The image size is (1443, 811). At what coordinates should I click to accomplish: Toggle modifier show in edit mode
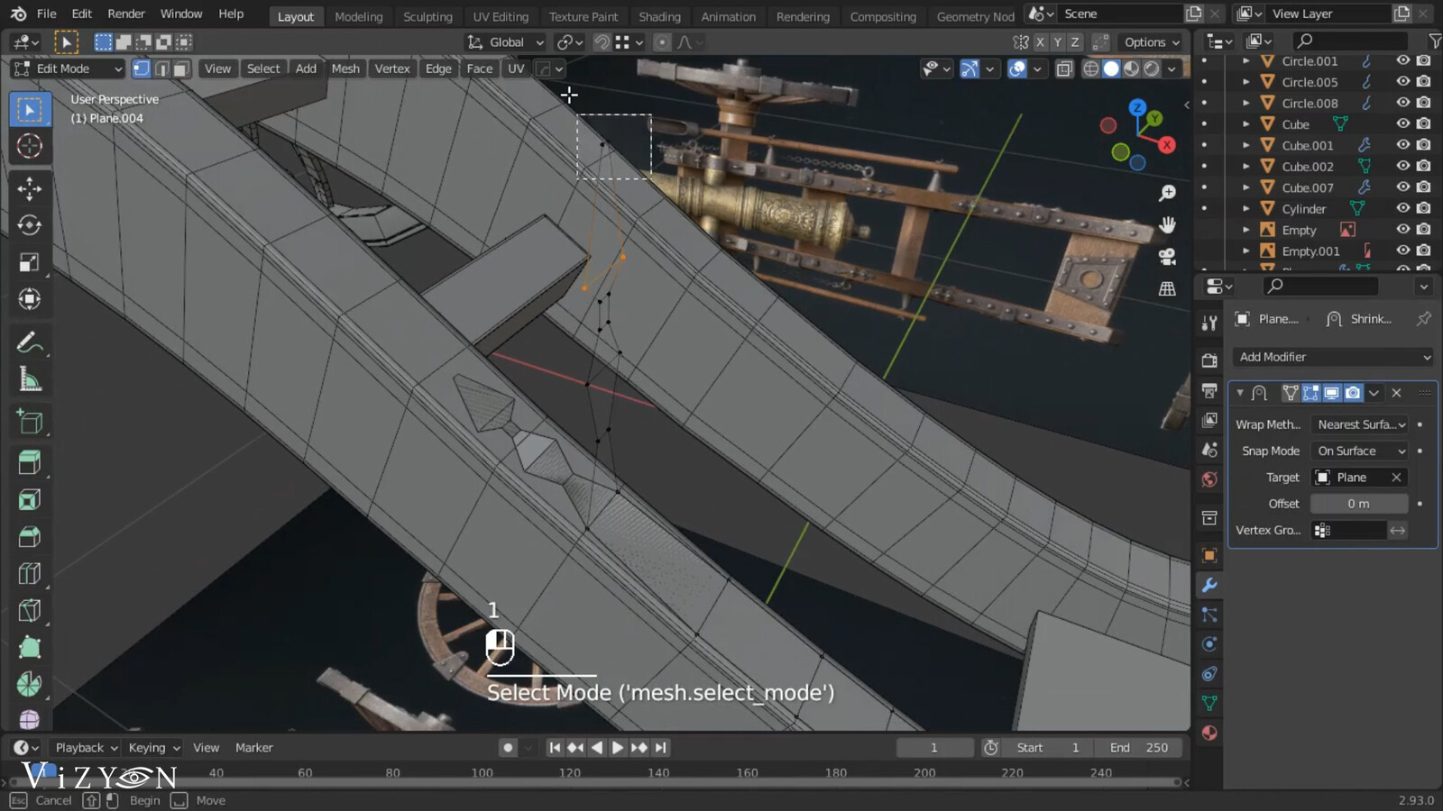click(x=1310, y=393)
